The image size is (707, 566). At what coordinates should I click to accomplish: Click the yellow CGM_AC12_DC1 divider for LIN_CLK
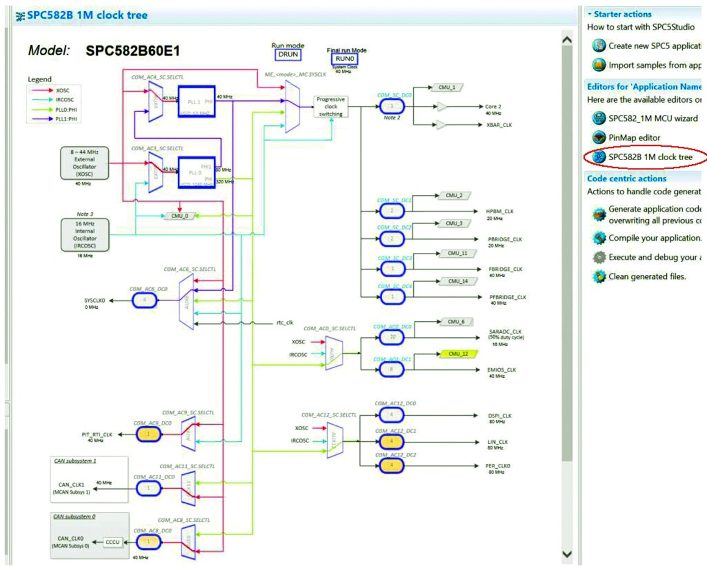(x=391, y=442)
